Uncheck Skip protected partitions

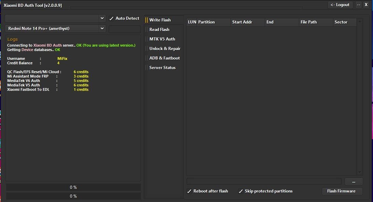click(241, 191)
